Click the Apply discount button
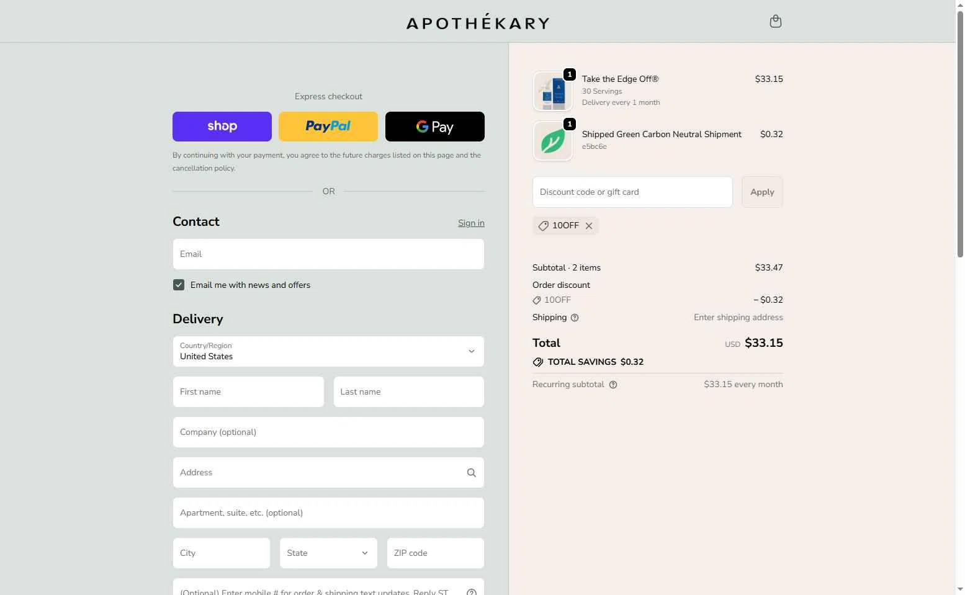 click(x=762, y=192)
